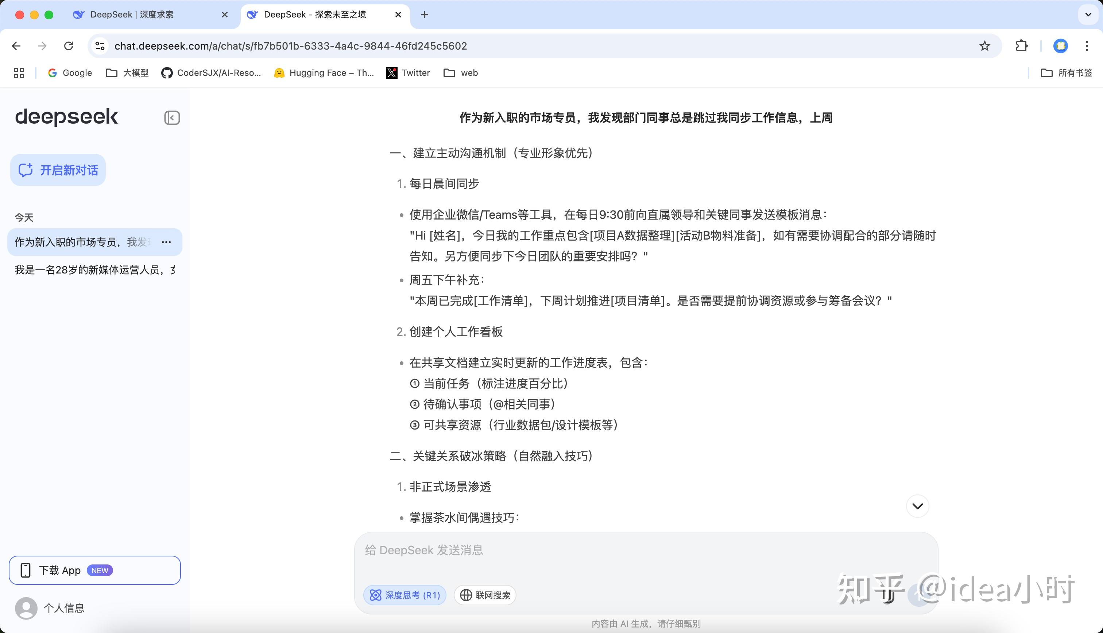Click the bookmark star icon
The image size is (1103, 633).
(984, 46)
